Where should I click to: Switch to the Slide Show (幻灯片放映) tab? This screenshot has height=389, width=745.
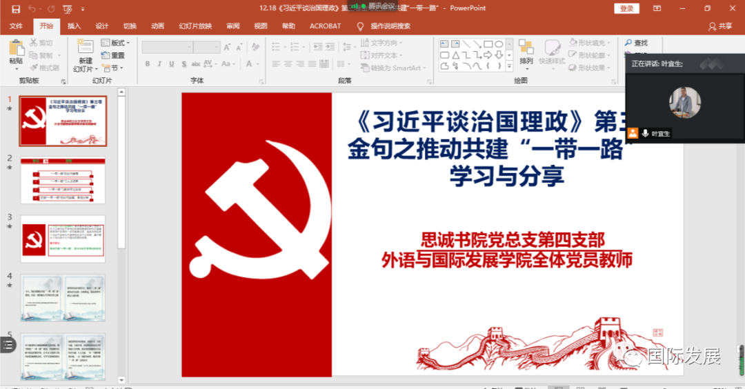[x=195, y=26]
